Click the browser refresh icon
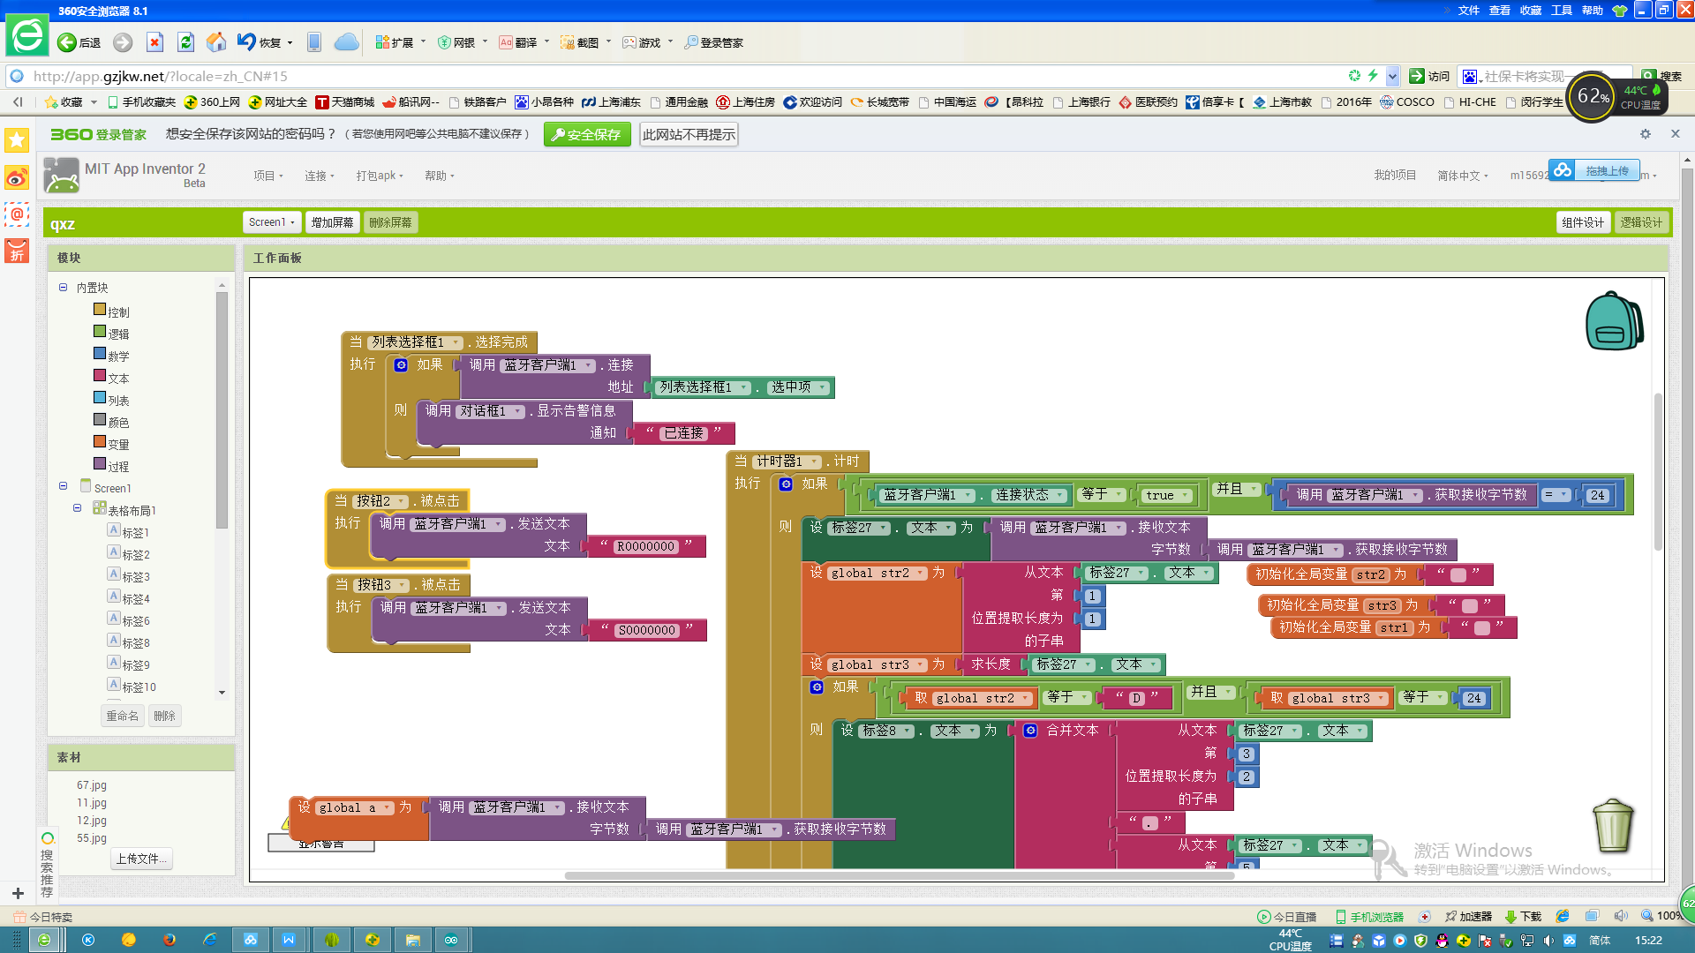Screen dimensions: 1695x953 pos(185,42)
